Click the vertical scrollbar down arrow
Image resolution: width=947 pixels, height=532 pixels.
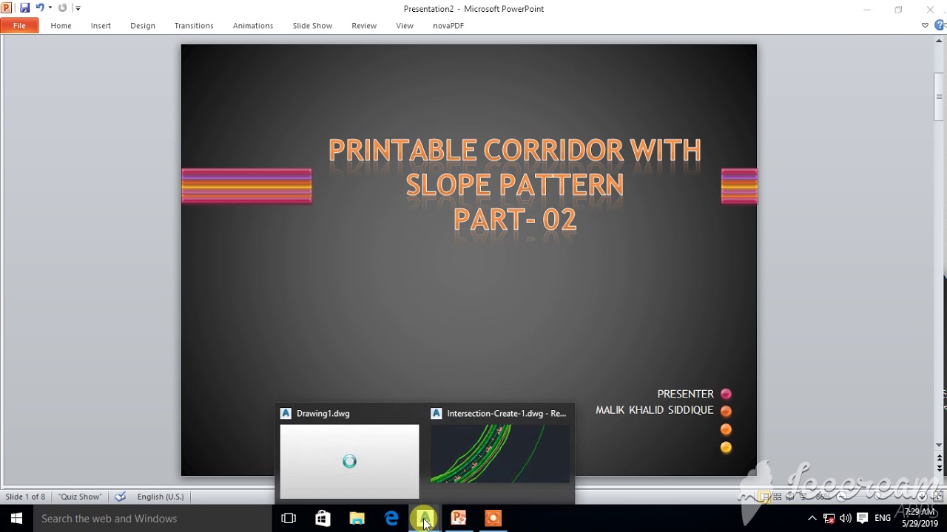[x=940, y=445]
